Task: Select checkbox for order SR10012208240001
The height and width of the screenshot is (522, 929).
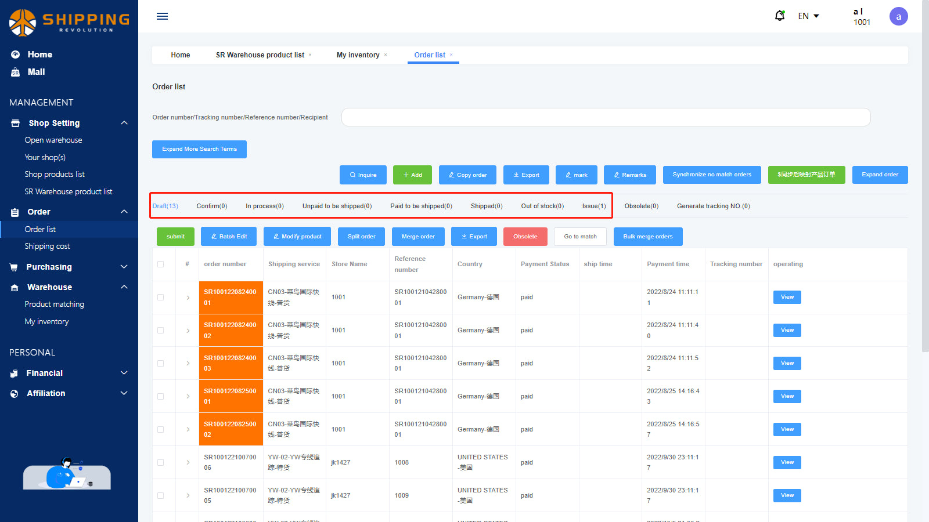Action: point(161,298)
